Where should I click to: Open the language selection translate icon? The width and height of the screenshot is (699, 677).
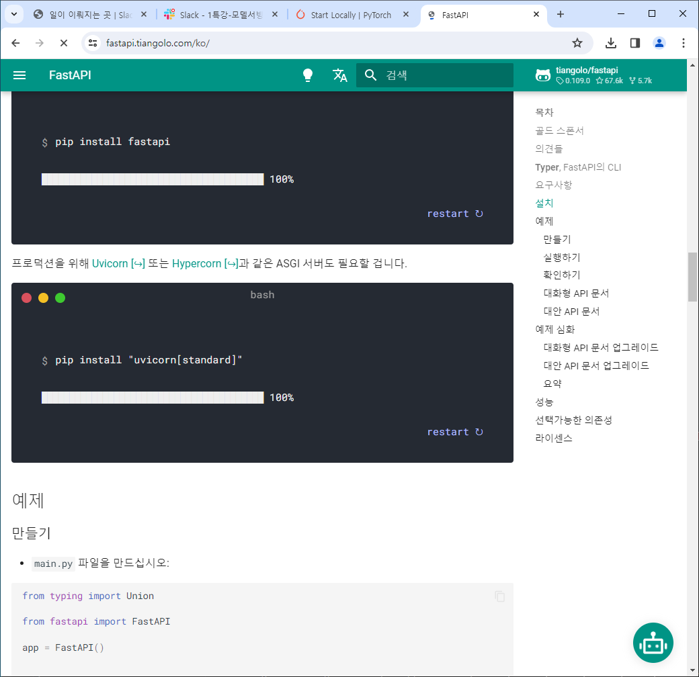click(x=339, y=75)
